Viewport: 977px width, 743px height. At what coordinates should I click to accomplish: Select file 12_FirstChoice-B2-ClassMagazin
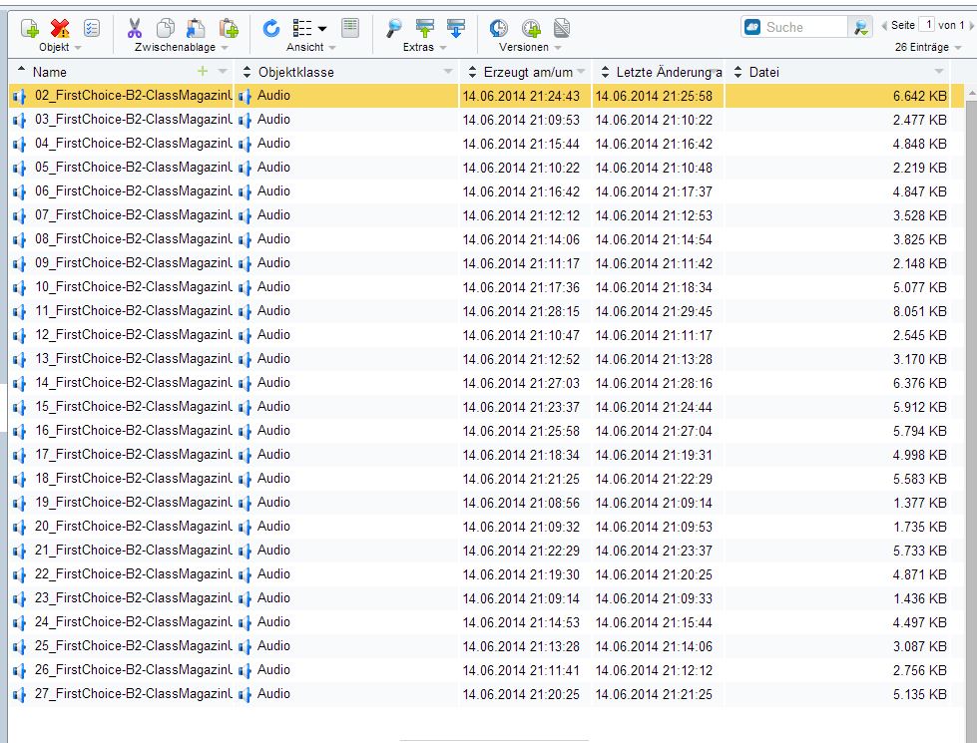(134, 335)
